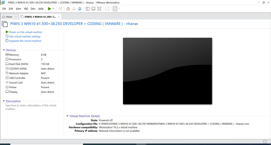Take a snapshot using the clock toolbar icon
The image size is (271, 145).
[68, 9]
